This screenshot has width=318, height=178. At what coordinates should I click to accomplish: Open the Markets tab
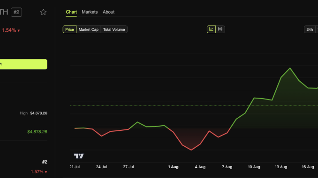(90, 12)
